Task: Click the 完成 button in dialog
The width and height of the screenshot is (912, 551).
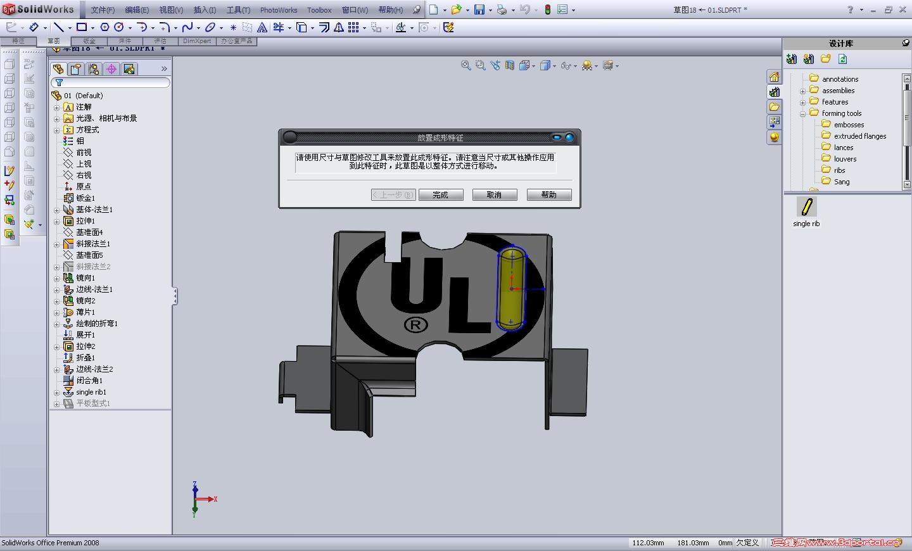Action: coord(440,195)
